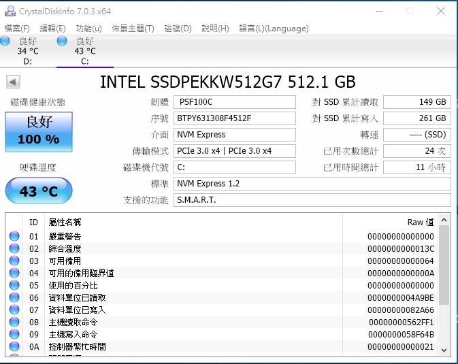
Task: Open the 語言(L)(Language) menu
Action: click(274, 29)
